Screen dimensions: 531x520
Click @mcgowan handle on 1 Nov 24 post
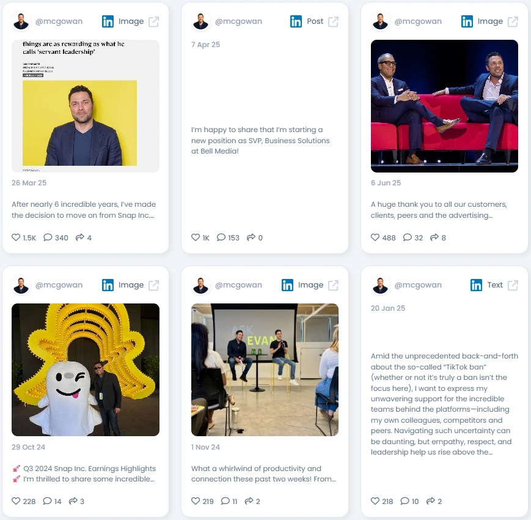(238, 285)
